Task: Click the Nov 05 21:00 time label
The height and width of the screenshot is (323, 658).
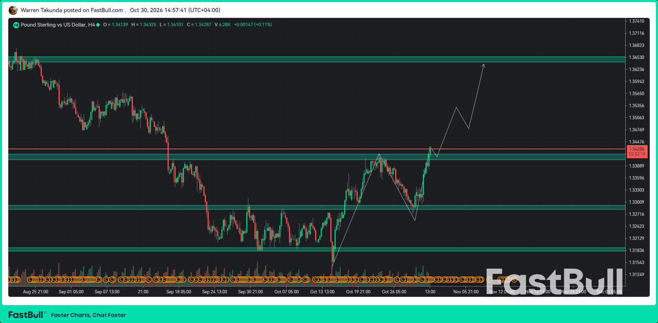Action: coord(466,292)
